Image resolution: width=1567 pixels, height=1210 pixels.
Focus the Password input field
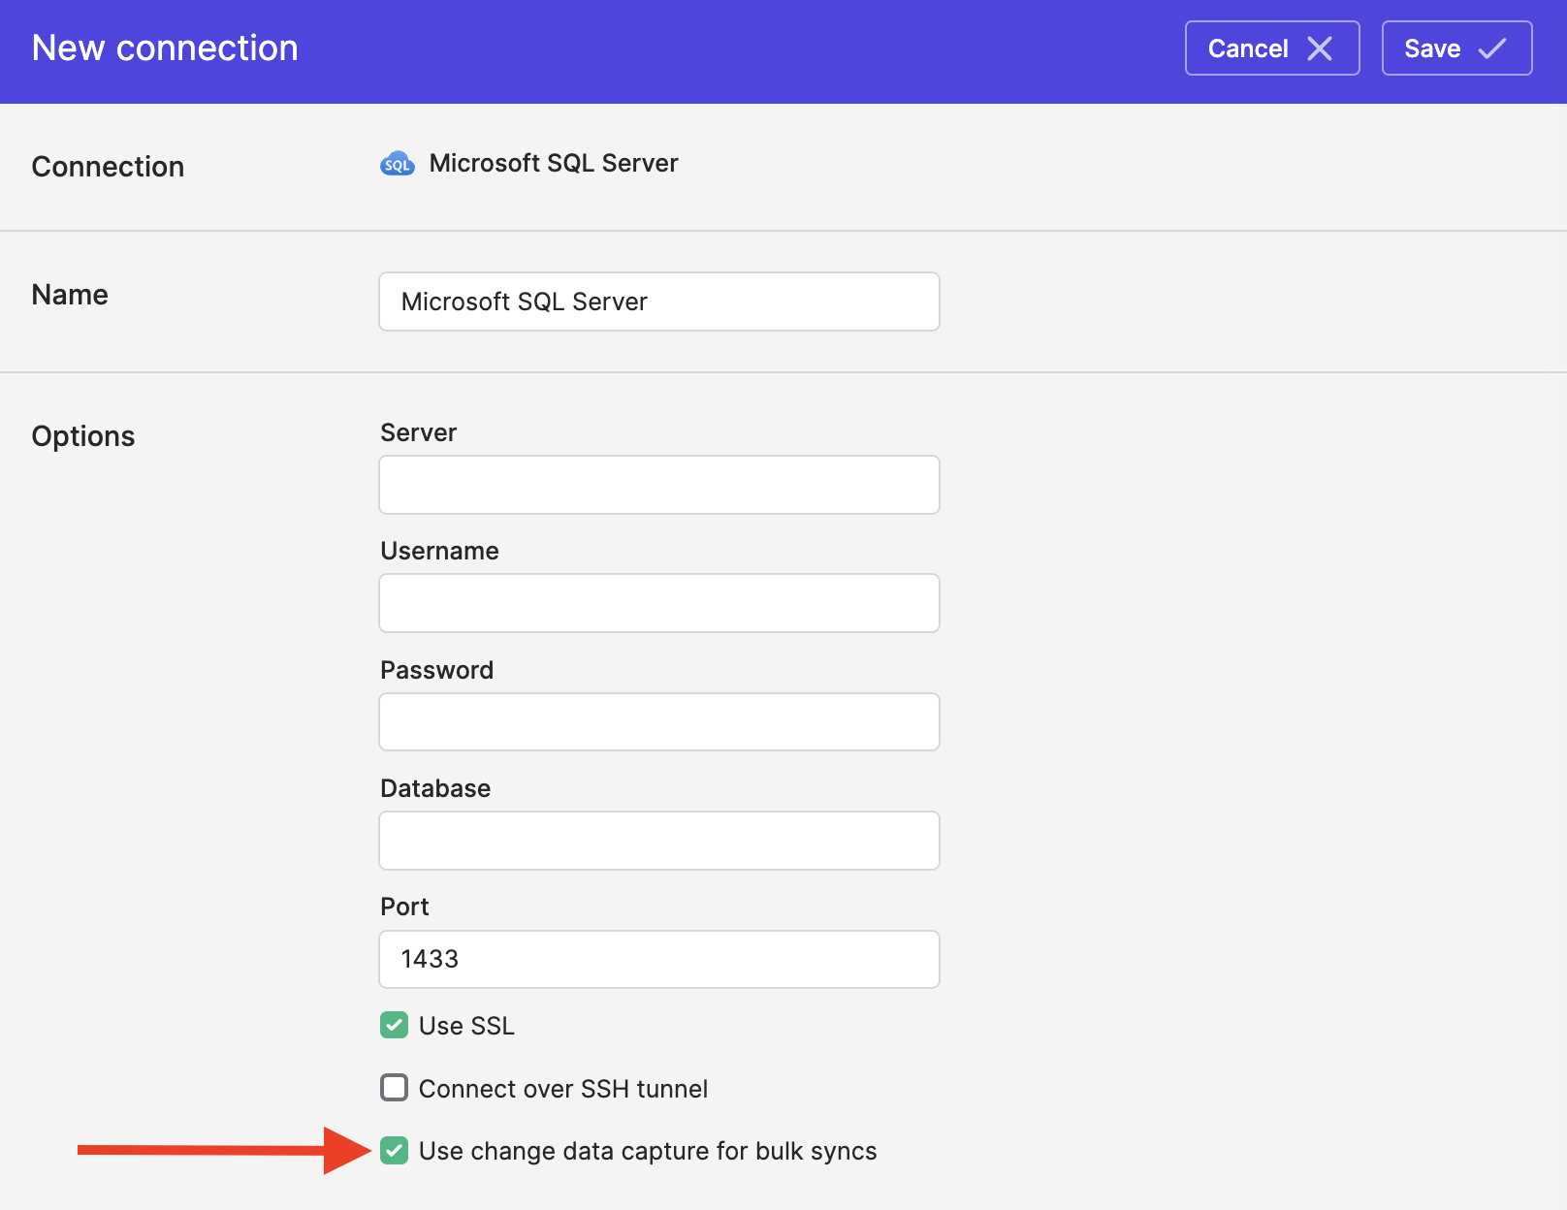[659, 721]
